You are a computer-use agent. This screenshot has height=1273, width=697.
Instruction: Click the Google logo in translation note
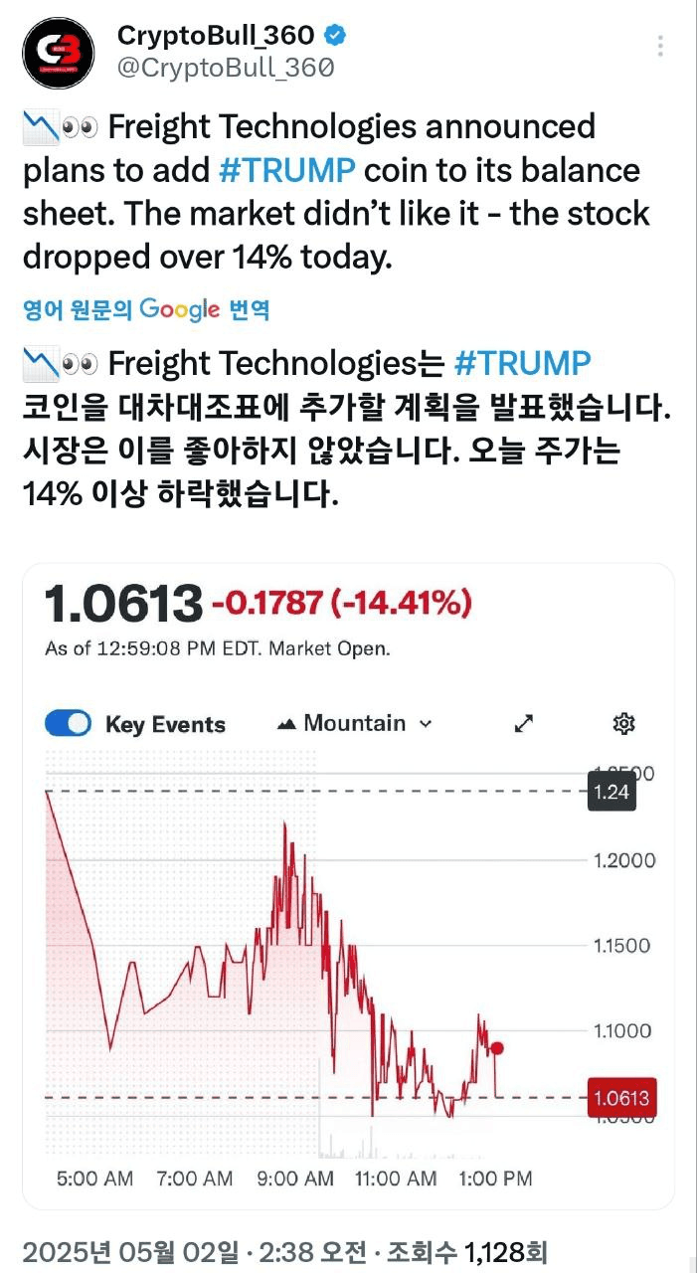pos(179,309)
